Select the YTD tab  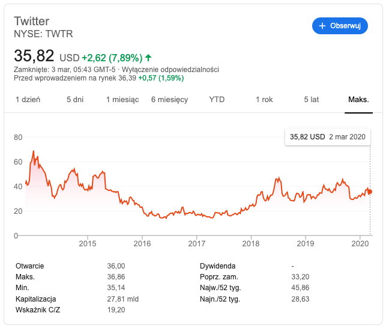point(217,100)
